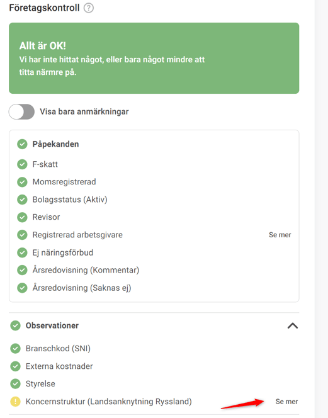
Task: Click the yellow warning icon for Koncernstruktur
Action: [15, 402]
